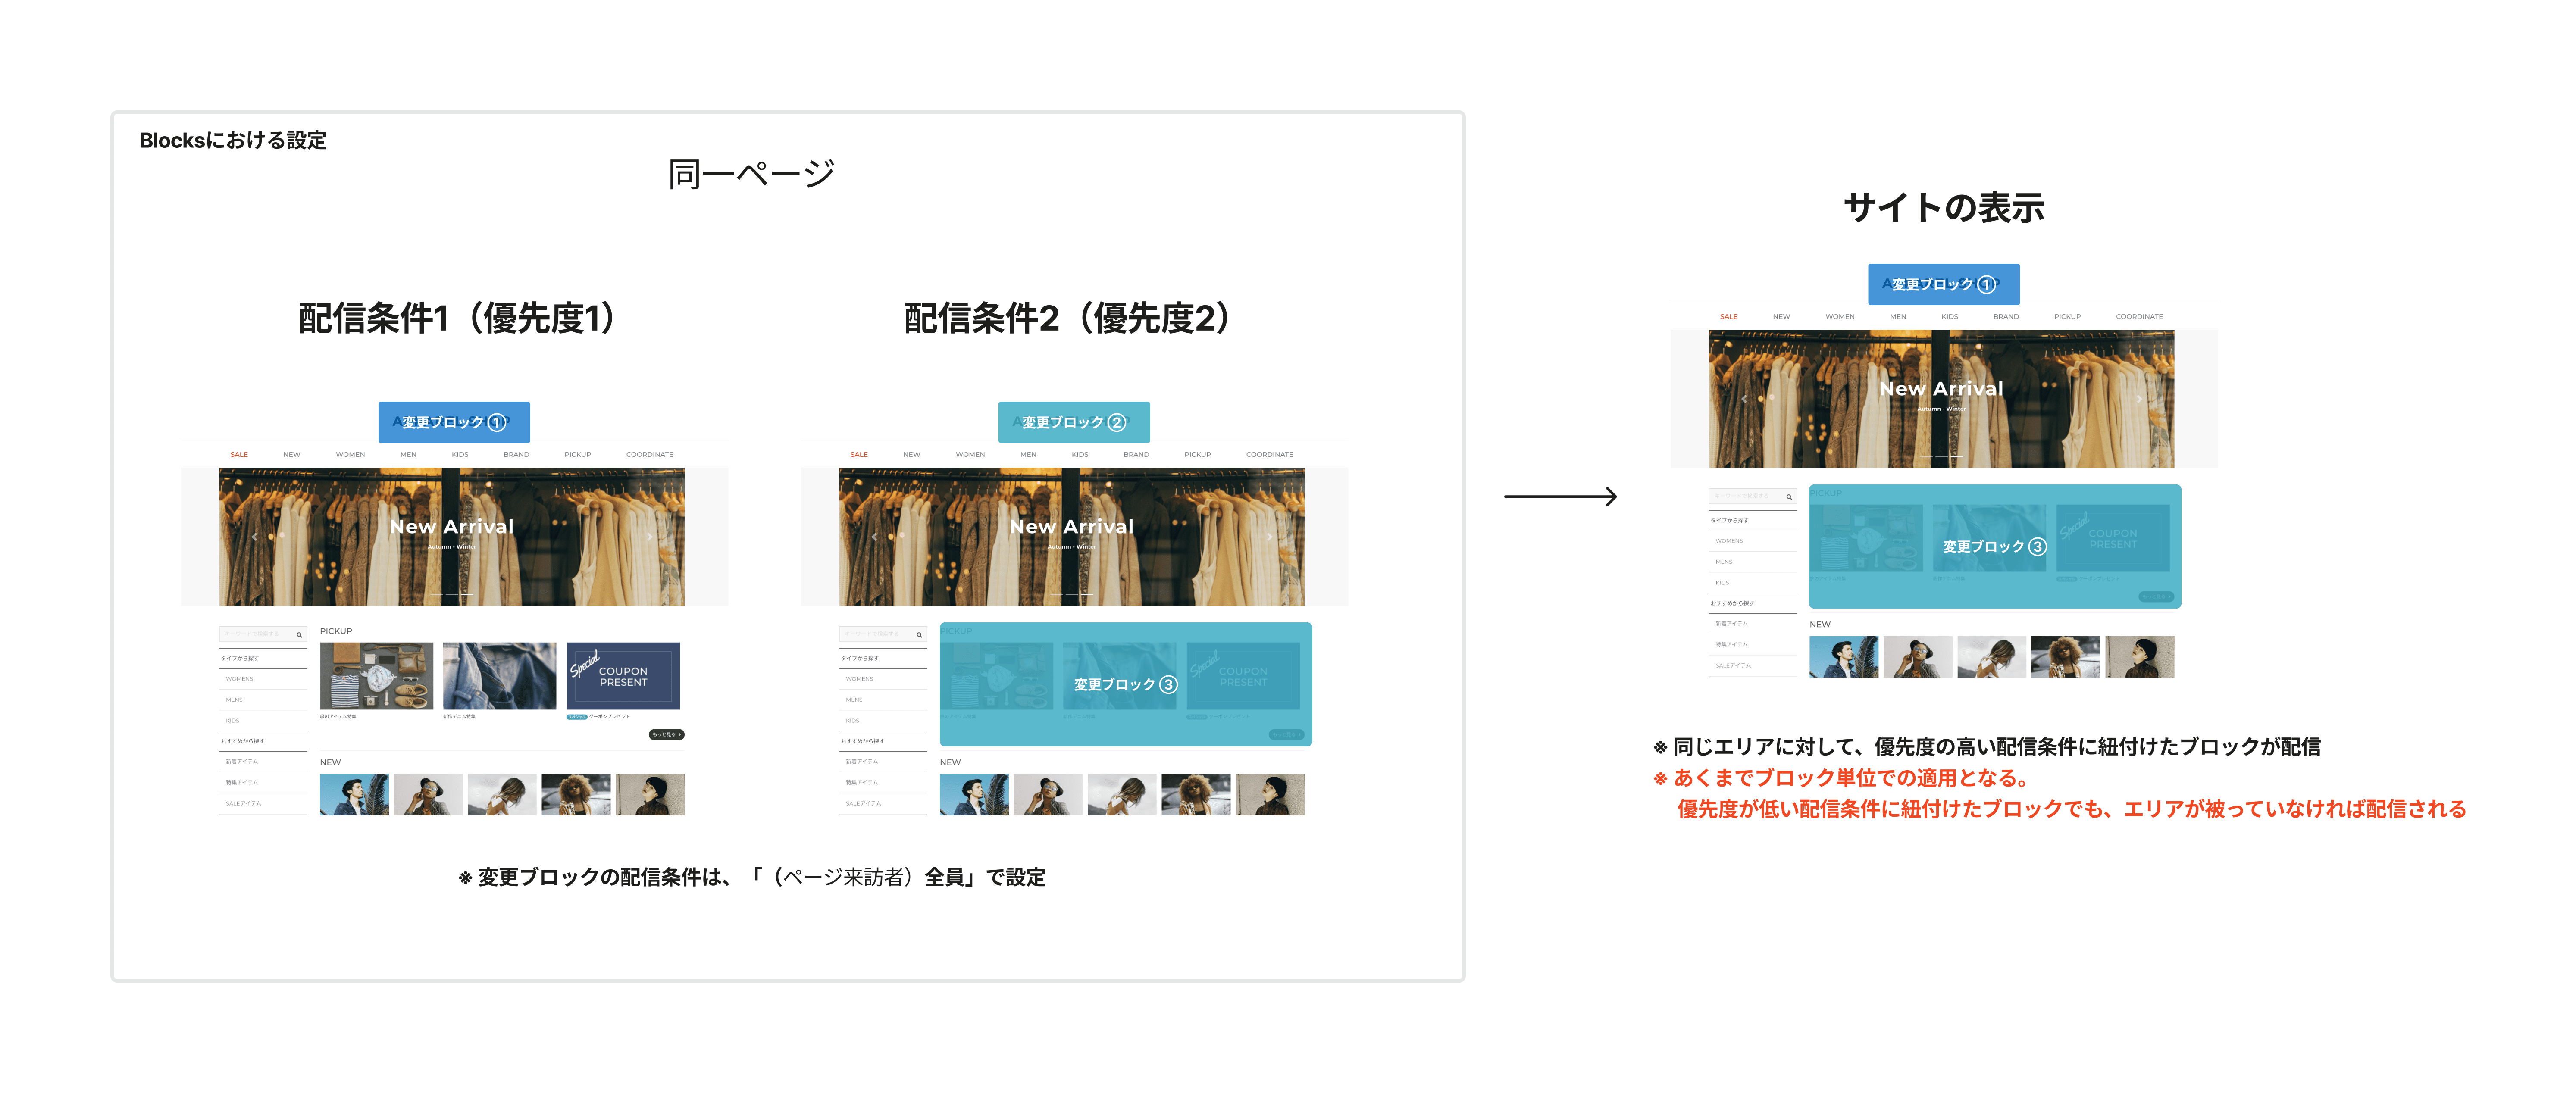Click SALEアイテム sidebar link in 配信条件1 mockup

coord(244,804)
